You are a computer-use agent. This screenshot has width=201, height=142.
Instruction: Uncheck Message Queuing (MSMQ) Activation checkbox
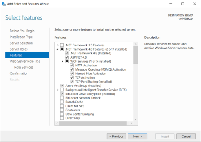(x=72, y=69)
